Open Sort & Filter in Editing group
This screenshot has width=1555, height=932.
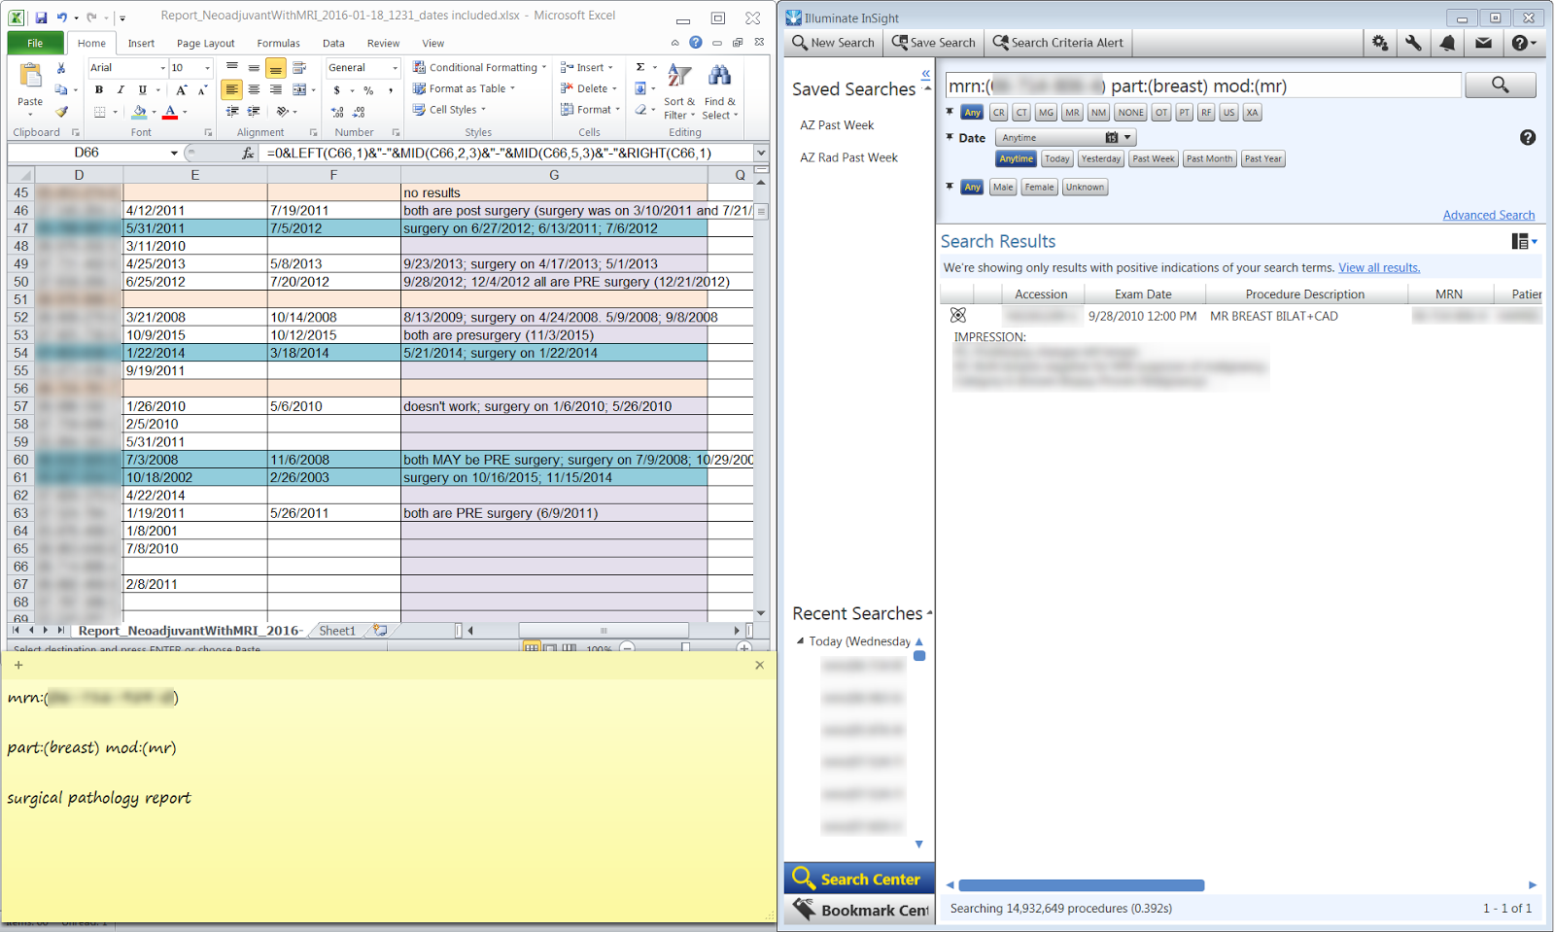[679, 90]
